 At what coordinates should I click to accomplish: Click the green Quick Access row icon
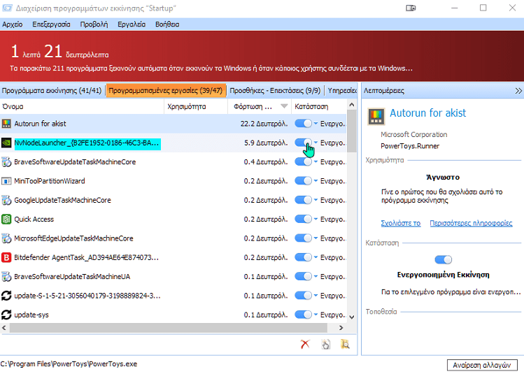coord(6,219)
